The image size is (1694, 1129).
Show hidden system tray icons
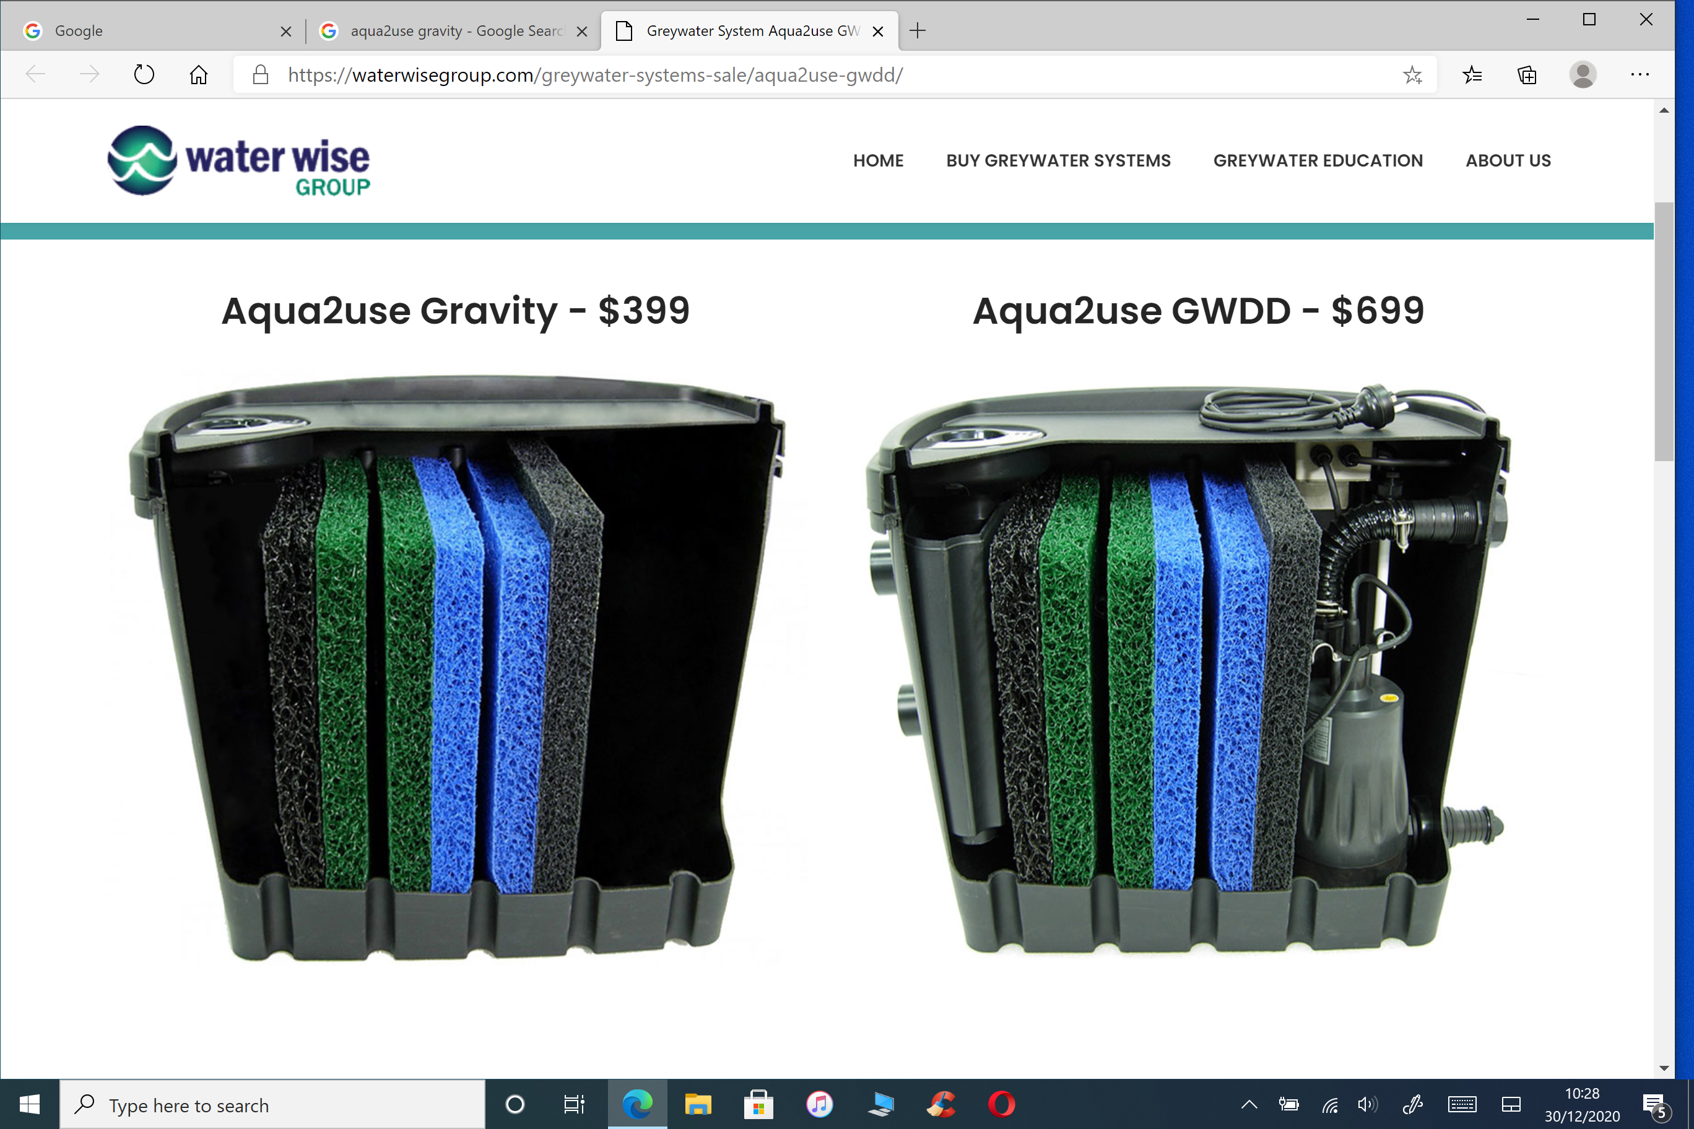[x=1249, y=1104]
